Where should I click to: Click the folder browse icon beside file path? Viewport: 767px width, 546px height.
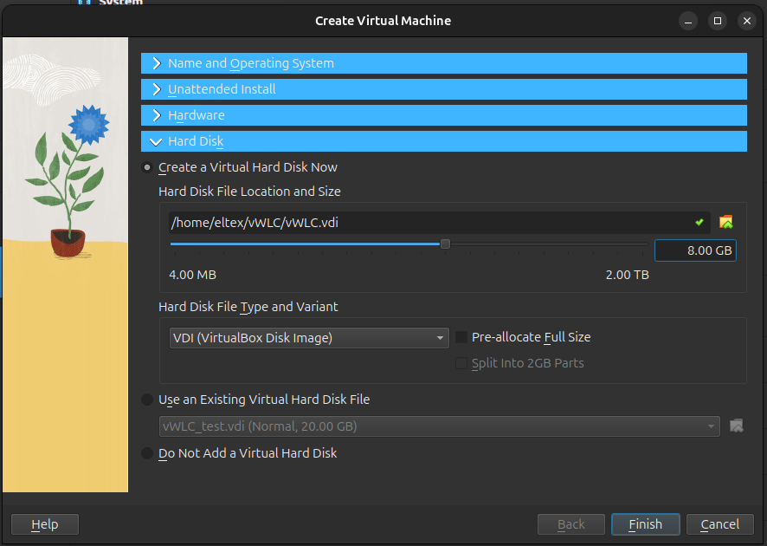pos(726,223)
